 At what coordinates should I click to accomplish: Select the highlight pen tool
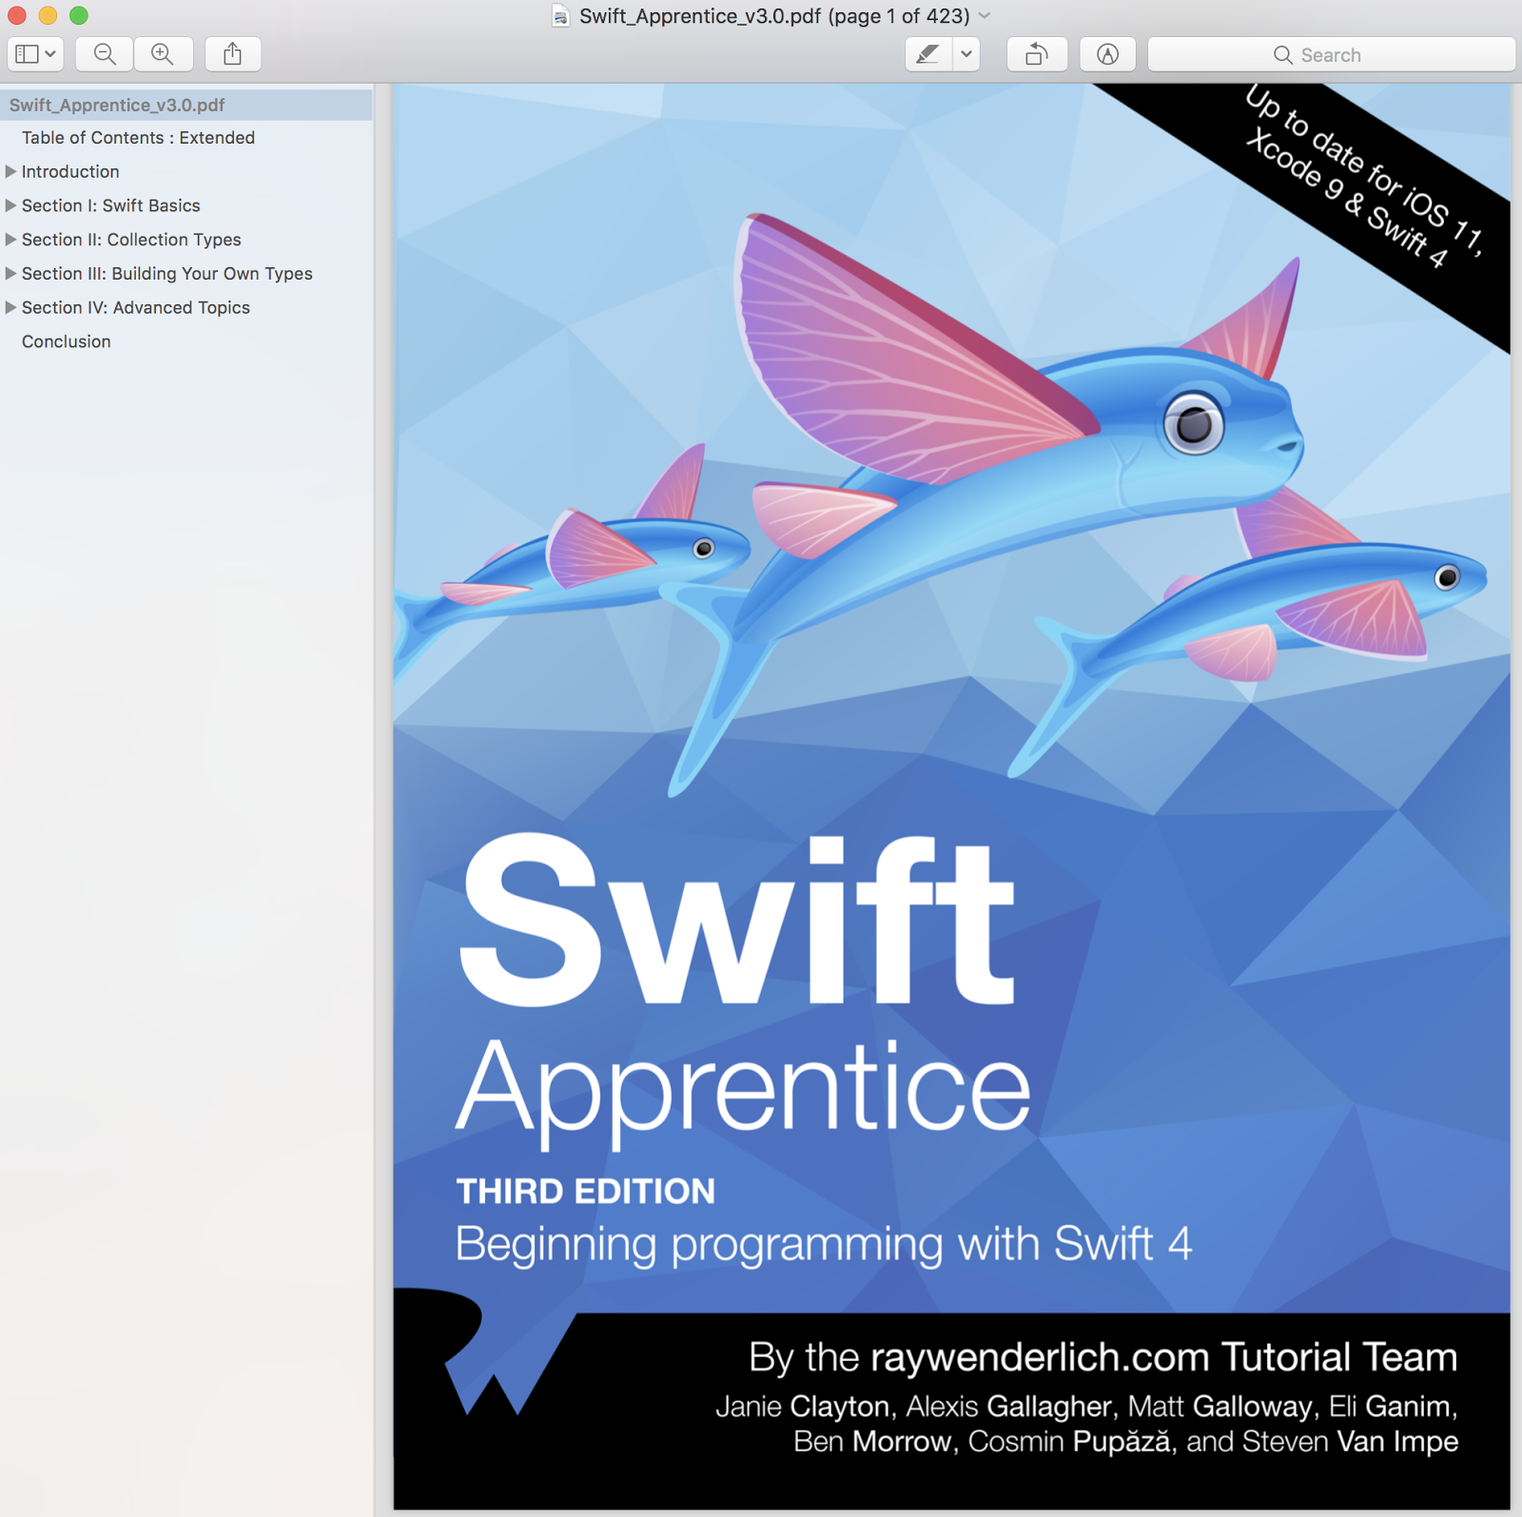[928, 54]
